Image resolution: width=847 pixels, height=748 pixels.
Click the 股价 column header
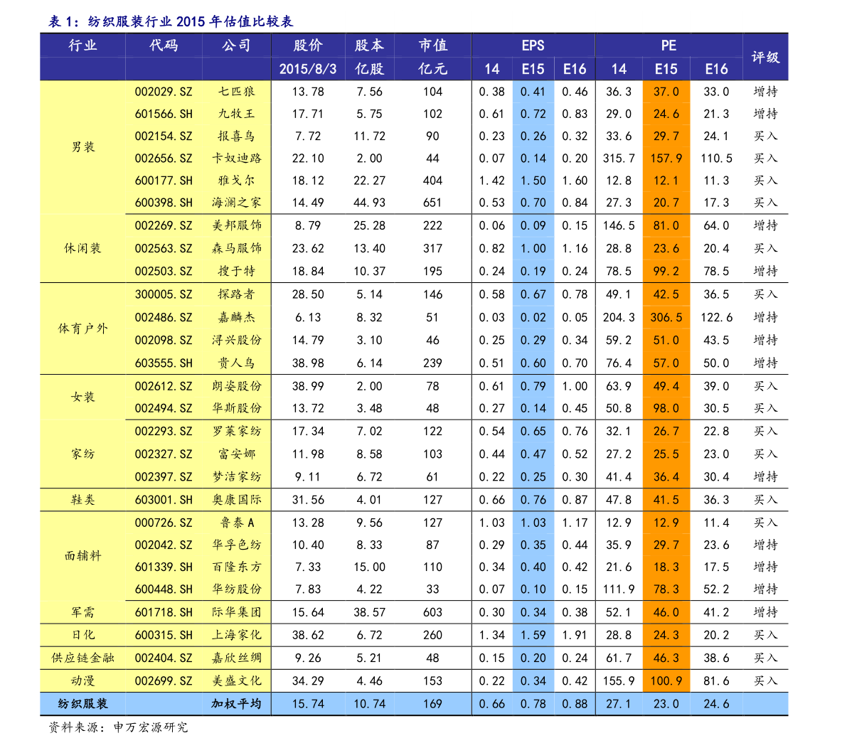coord(308,46)
